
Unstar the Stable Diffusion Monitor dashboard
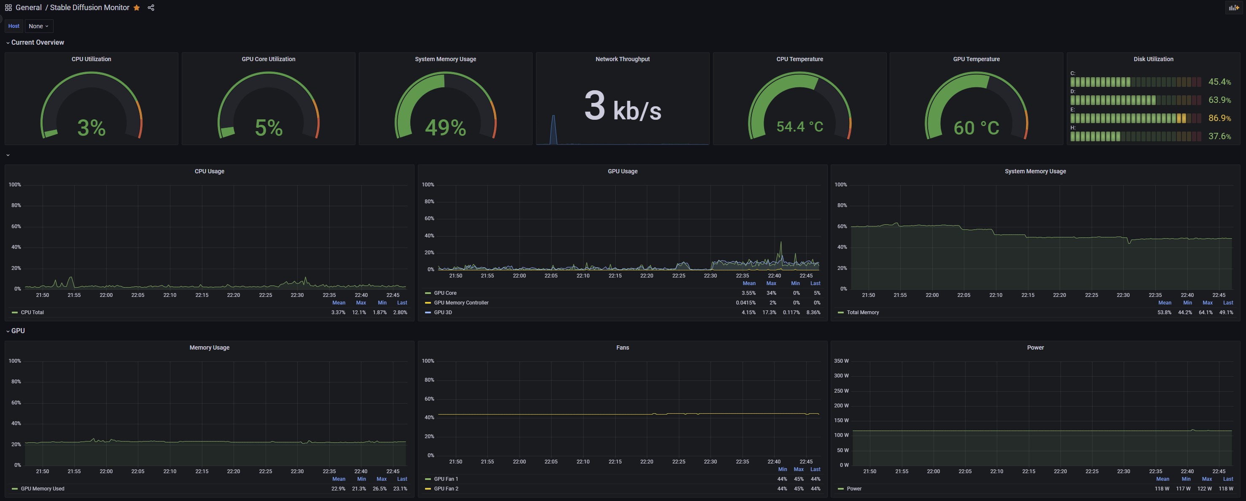[x=137, y=8]
